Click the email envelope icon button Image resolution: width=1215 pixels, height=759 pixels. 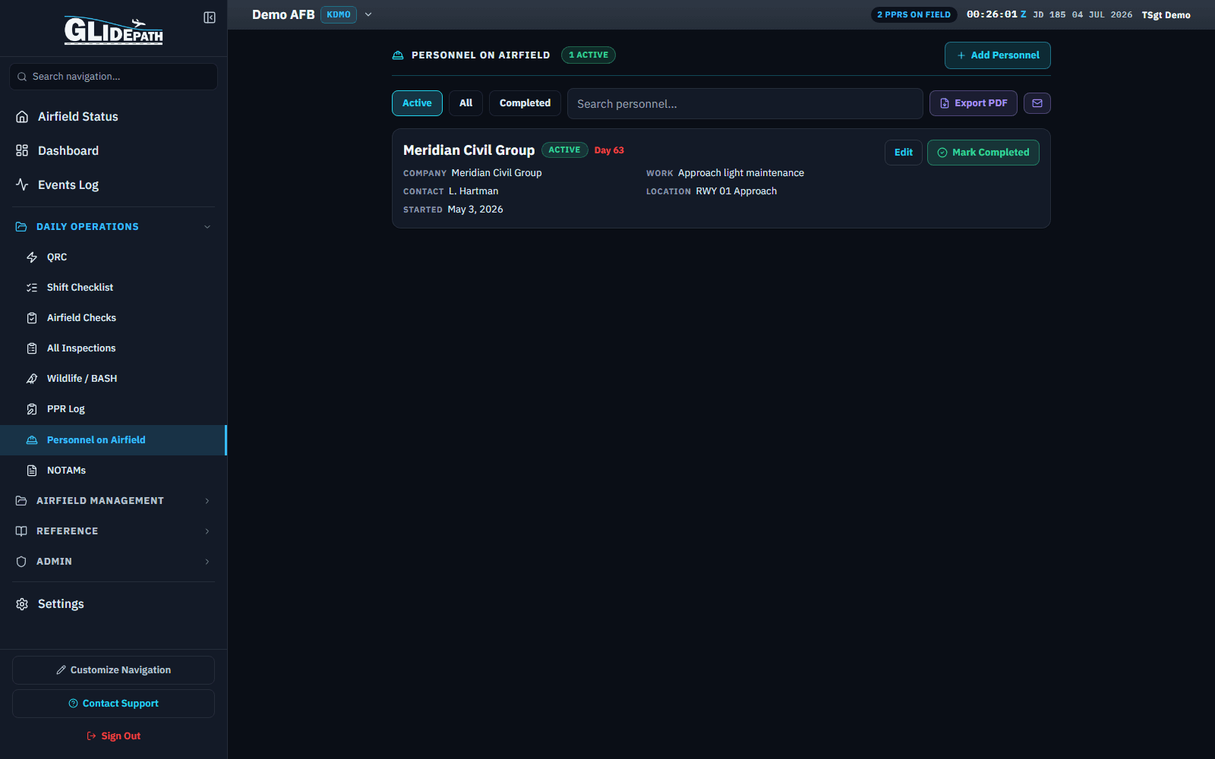tap(1037, 103)
